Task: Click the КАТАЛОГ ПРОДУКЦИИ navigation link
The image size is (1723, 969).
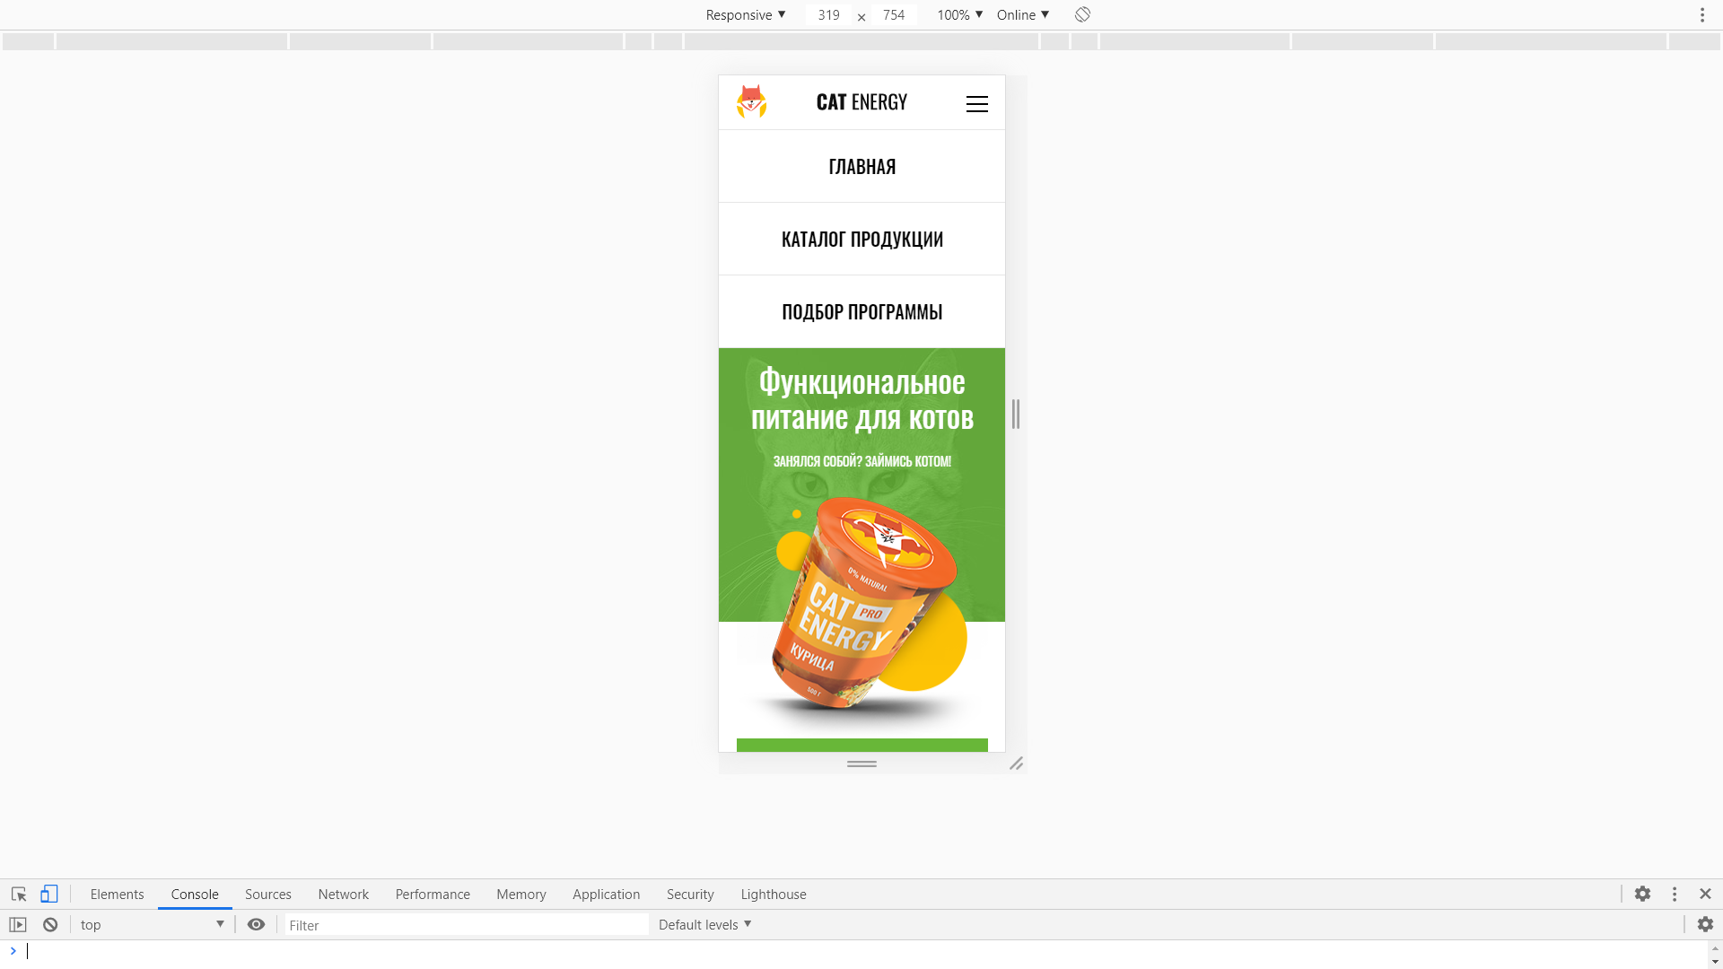Action: (861, 240)
